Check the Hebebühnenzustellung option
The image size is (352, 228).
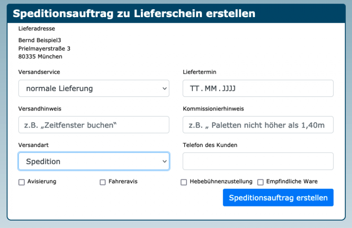184,182
